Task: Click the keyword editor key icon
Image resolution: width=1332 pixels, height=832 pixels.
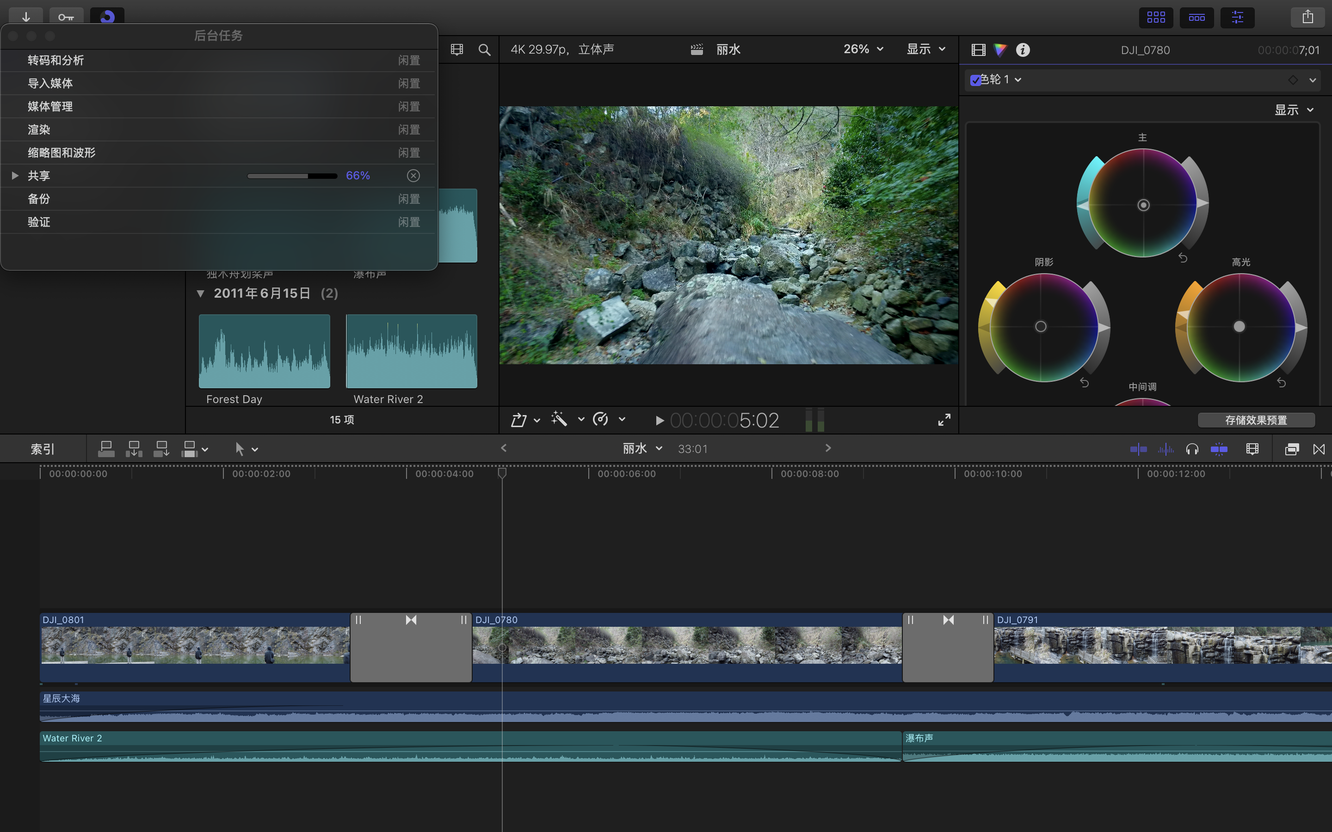Action: (66, 17)
